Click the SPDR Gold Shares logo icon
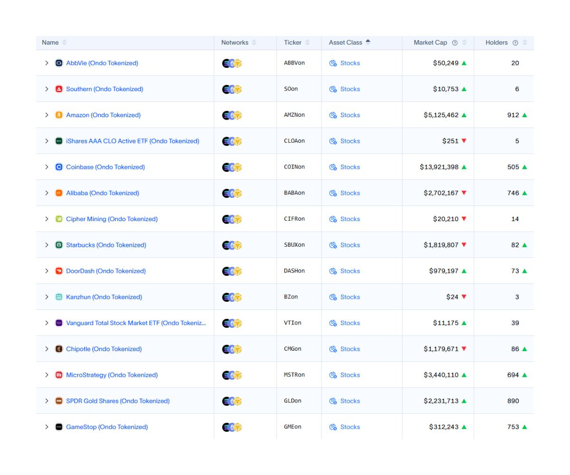This screenshot has width=570, height=475. click(59, 401)
